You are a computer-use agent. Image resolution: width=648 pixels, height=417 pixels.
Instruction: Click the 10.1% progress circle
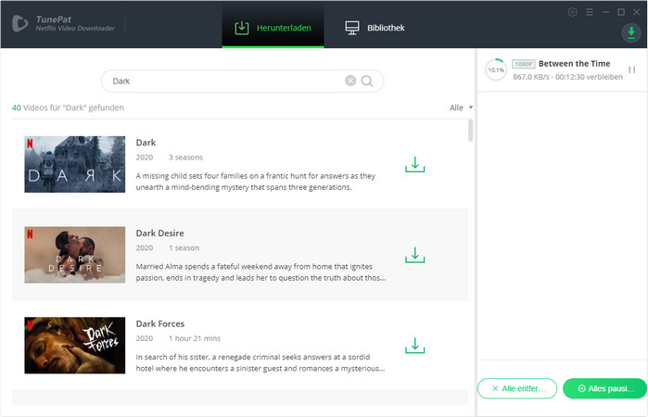[x=496, y=69]
